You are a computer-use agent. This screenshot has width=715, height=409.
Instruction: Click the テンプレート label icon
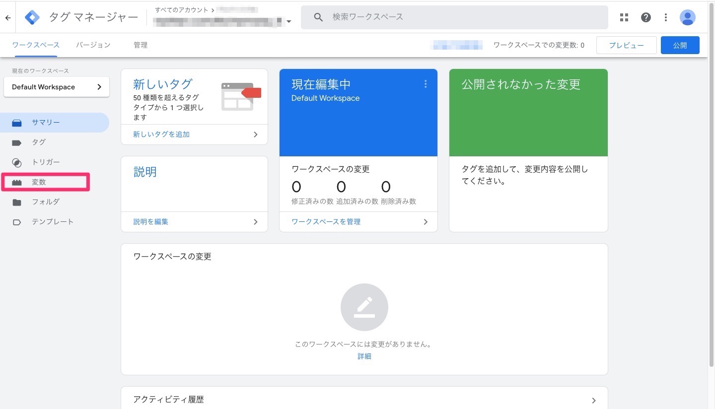[17, 222]
